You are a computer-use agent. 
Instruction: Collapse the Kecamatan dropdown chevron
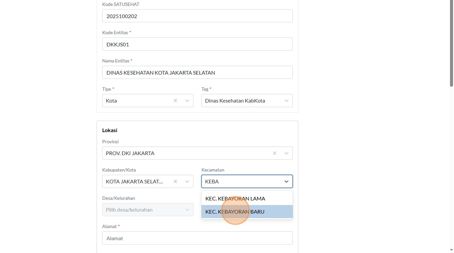point(286,181)
